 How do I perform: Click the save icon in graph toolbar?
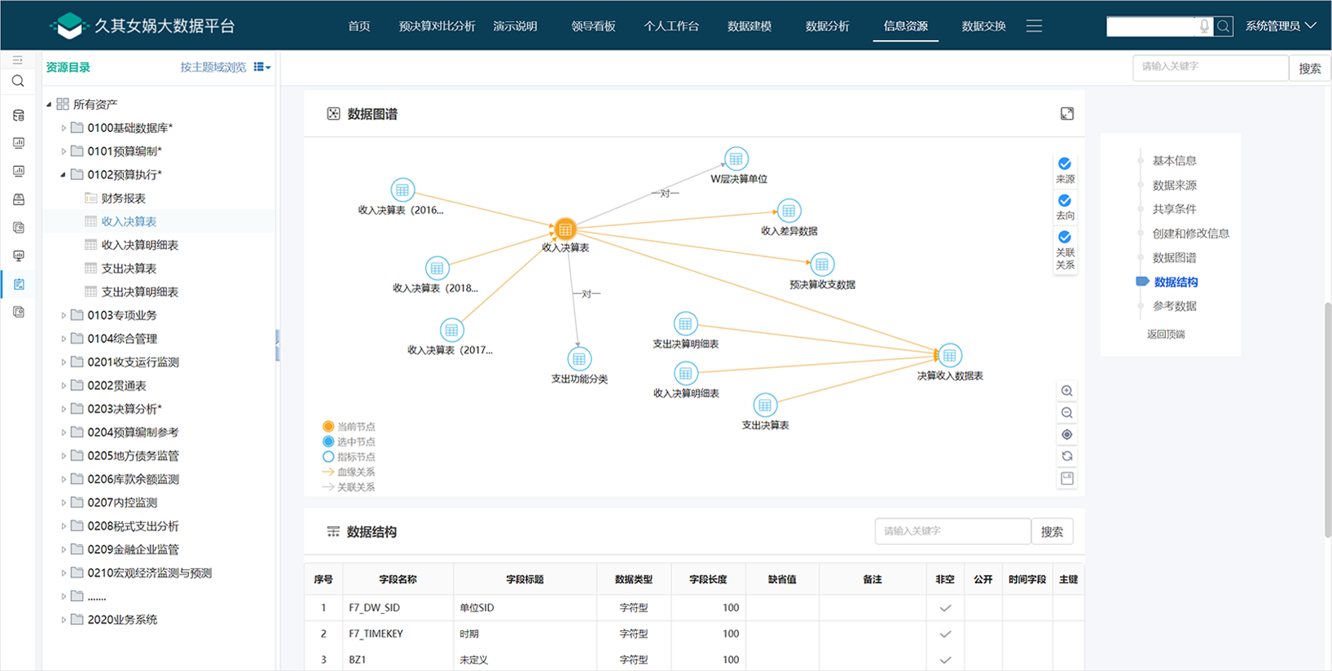(x=1066, y=478)
